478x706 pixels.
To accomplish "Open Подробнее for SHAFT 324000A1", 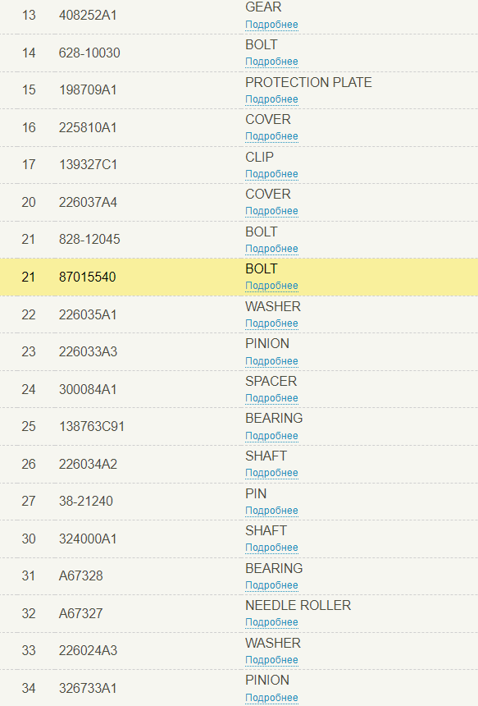I will point(271,548).
